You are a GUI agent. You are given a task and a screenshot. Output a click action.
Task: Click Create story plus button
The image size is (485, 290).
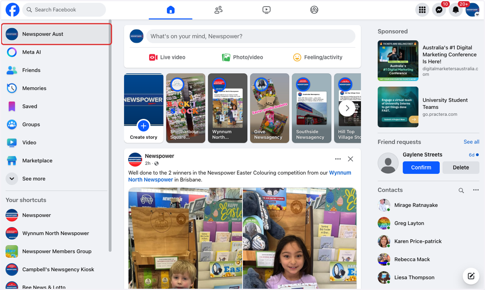coord(143,126)
